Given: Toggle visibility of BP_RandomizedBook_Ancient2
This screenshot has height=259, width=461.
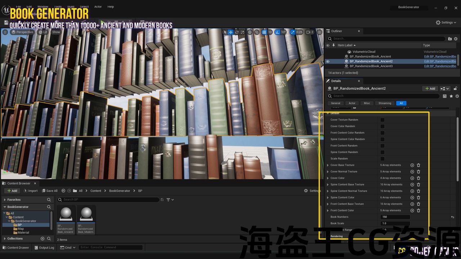Looking at the screenshot, I should click(328, 62).
